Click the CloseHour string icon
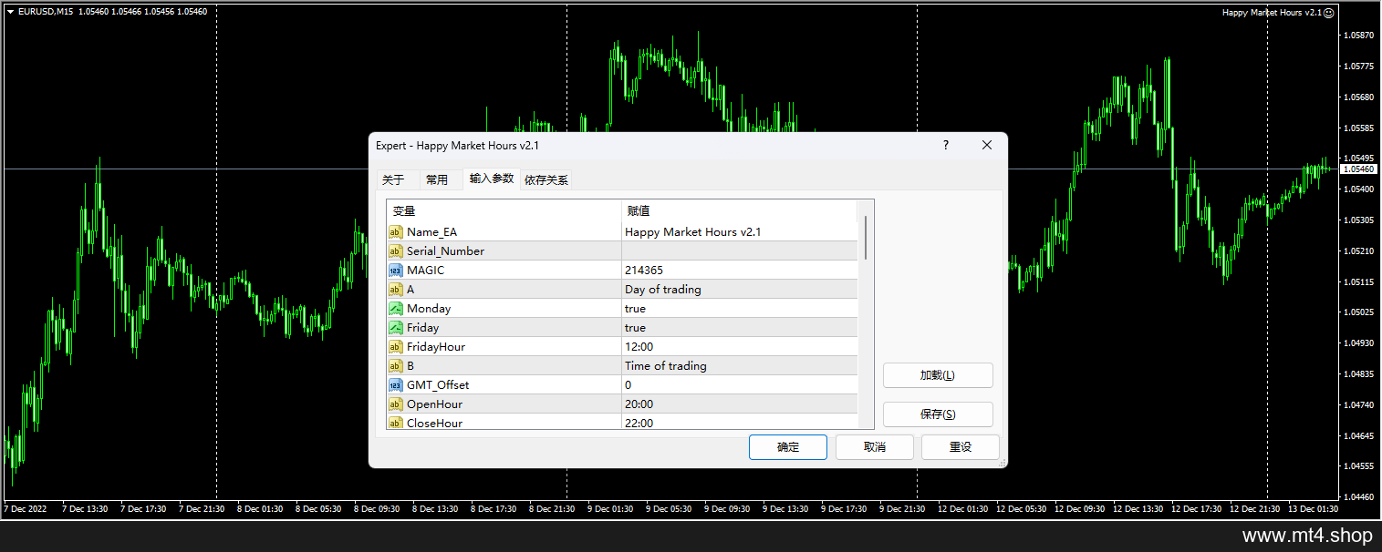 tap(395, 424)
